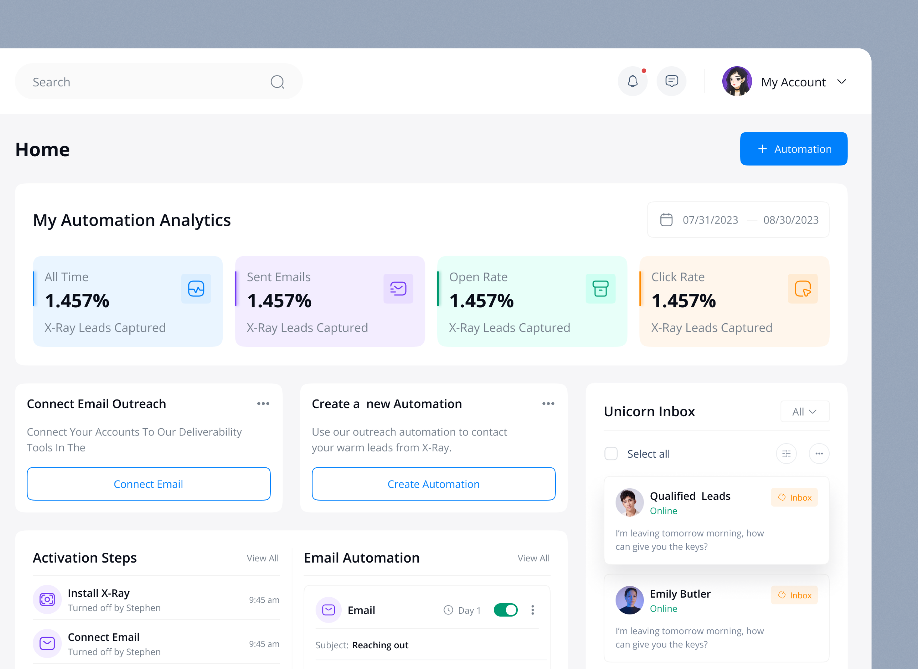Click View All next to Activation Steps
Screen dimensions: 918x669
tap(262, 558)
